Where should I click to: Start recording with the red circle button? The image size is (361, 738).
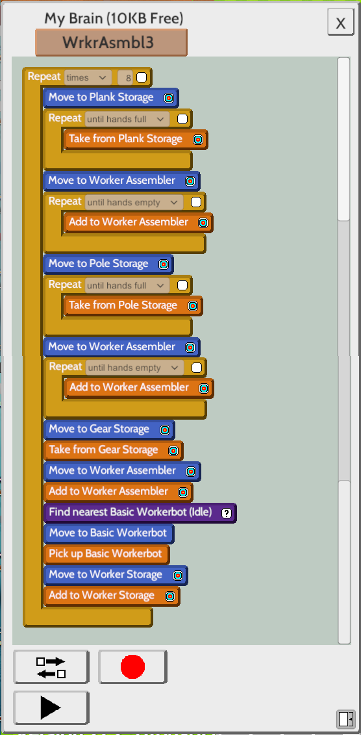pyautogui.click(x=132, y=667)
